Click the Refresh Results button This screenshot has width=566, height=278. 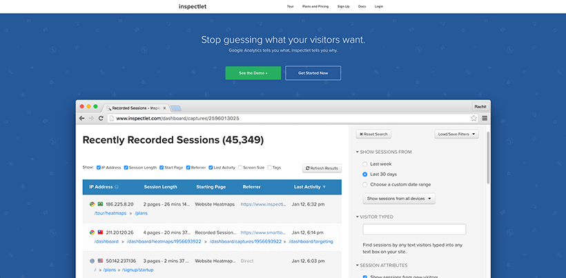click(322, 168)
